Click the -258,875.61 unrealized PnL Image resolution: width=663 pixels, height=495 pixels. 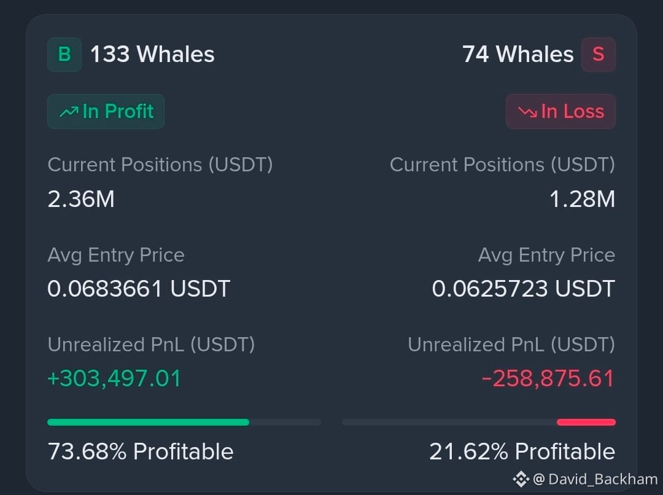click(x=548, y=378)
